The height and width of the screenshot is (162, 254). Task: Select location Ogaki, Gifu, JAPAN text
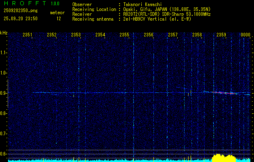tap(167, 9)
